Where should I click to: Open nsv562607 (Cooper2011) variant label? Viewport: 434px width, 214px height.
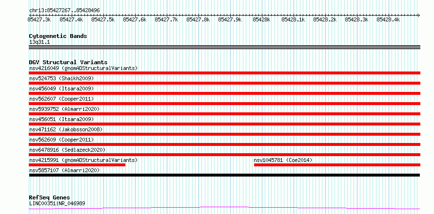pyautogui.click(x=61, y=99)
